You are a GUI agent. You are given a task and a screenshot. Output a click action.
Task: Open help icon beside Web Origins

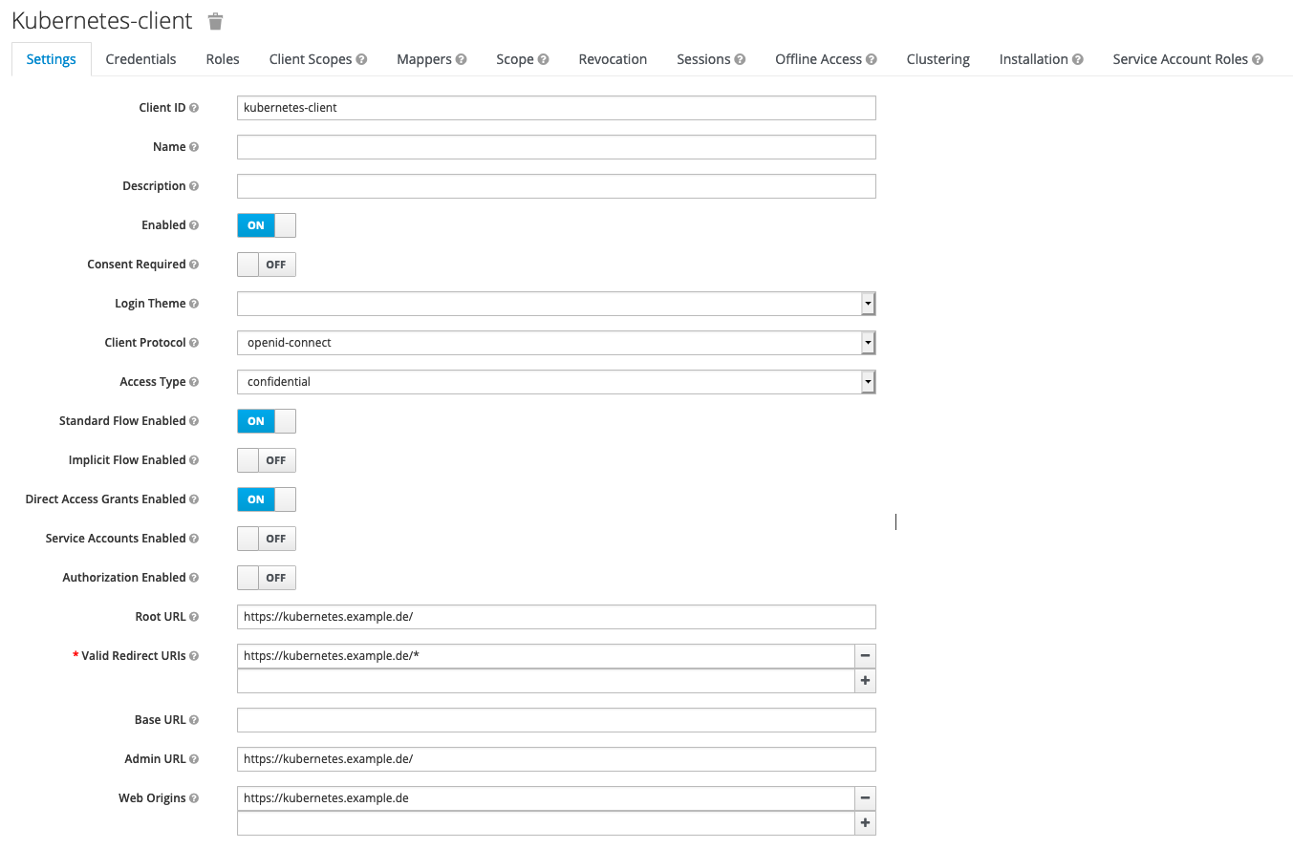194,798
